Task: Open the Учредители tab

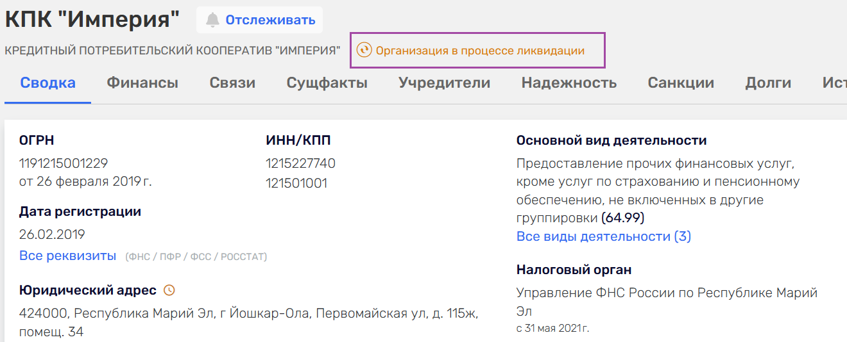Action: pyautogui.click(x=444, y=83)
